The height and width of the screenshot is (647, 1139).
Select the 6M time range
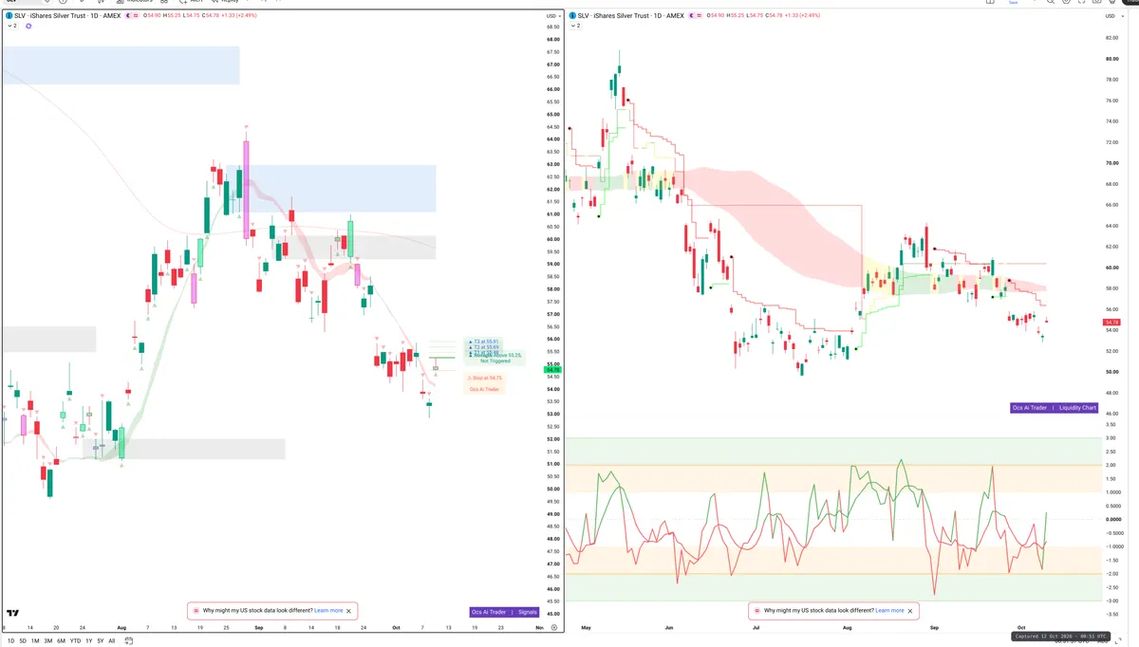[x=62, y=641]
